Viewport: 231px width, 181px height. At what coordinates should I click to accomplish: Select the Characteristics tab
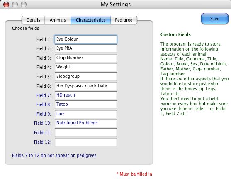coord(90,20)
